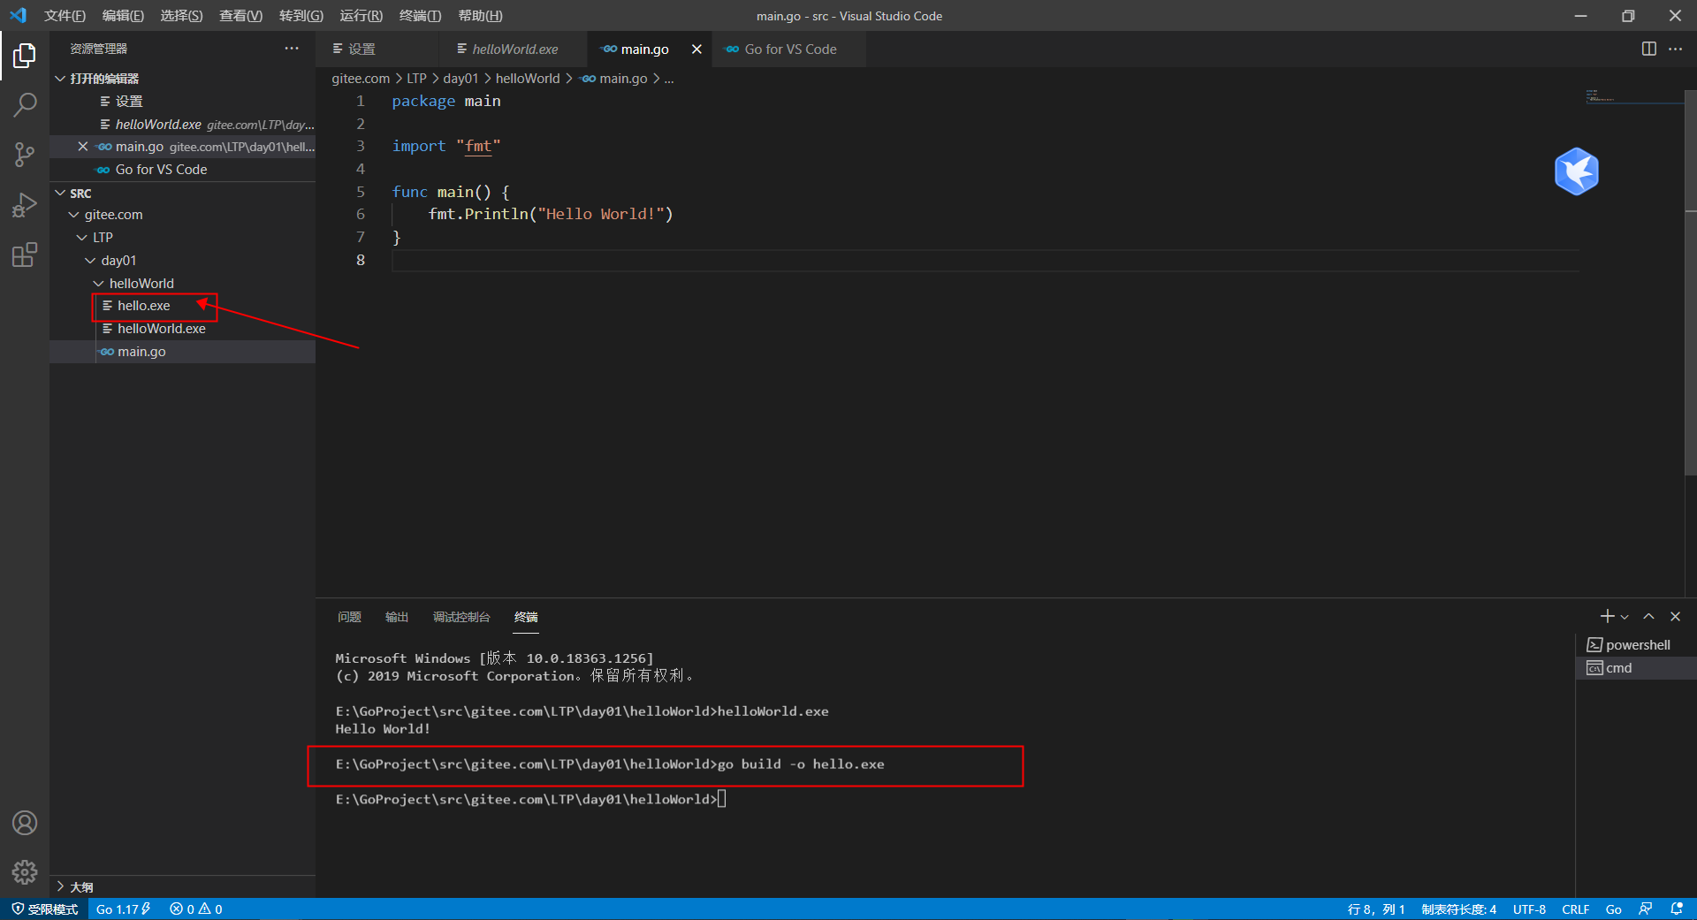Select the cmd terminal instance
Screen dimensions: 1697x920
[x=1635, y=668]
